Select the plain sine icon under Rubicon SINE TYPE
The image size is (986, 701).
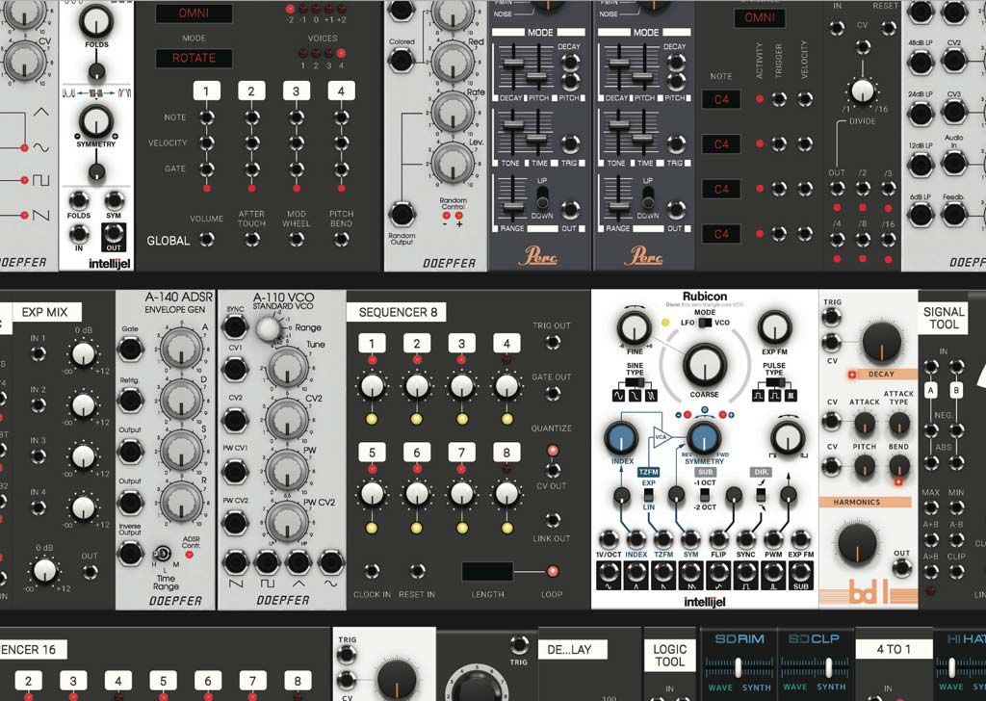coord(619,396)
